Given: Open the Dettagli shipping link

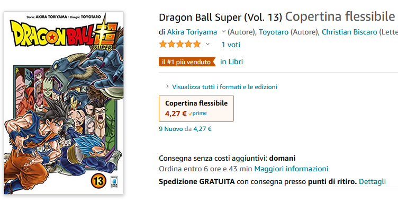Looking at the screenshot, I should [373, 182].
